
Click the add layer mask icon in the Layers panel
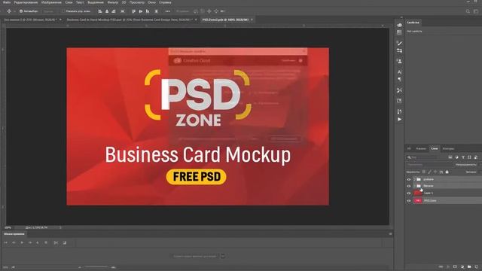tap(455, 266)
